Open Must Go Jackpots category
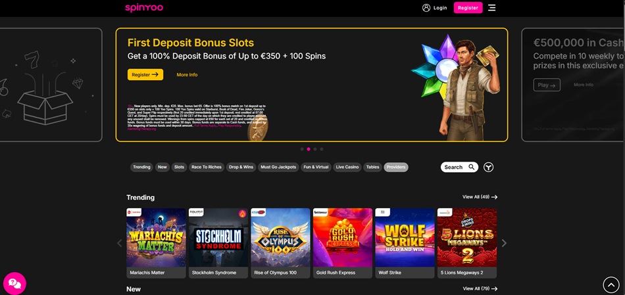 (x=278, y=167)
